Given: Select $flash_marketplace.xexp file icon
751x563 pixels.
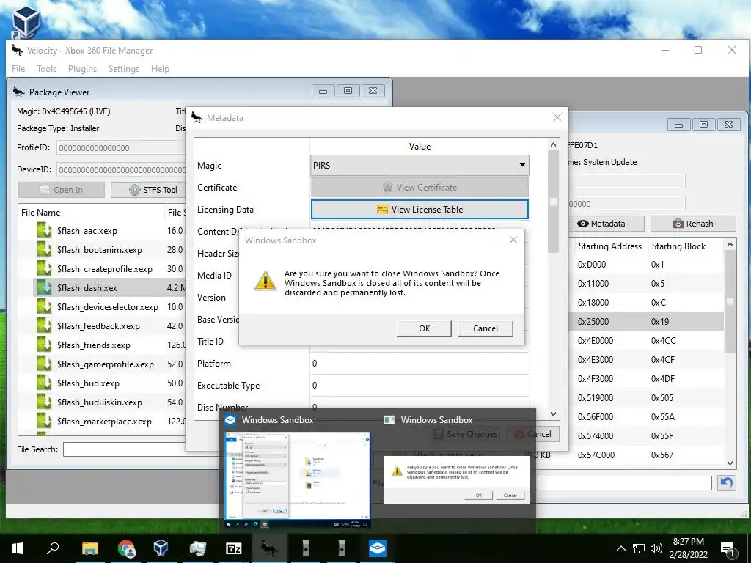Looking at the screenshot, I should click(x=44, y=422).
